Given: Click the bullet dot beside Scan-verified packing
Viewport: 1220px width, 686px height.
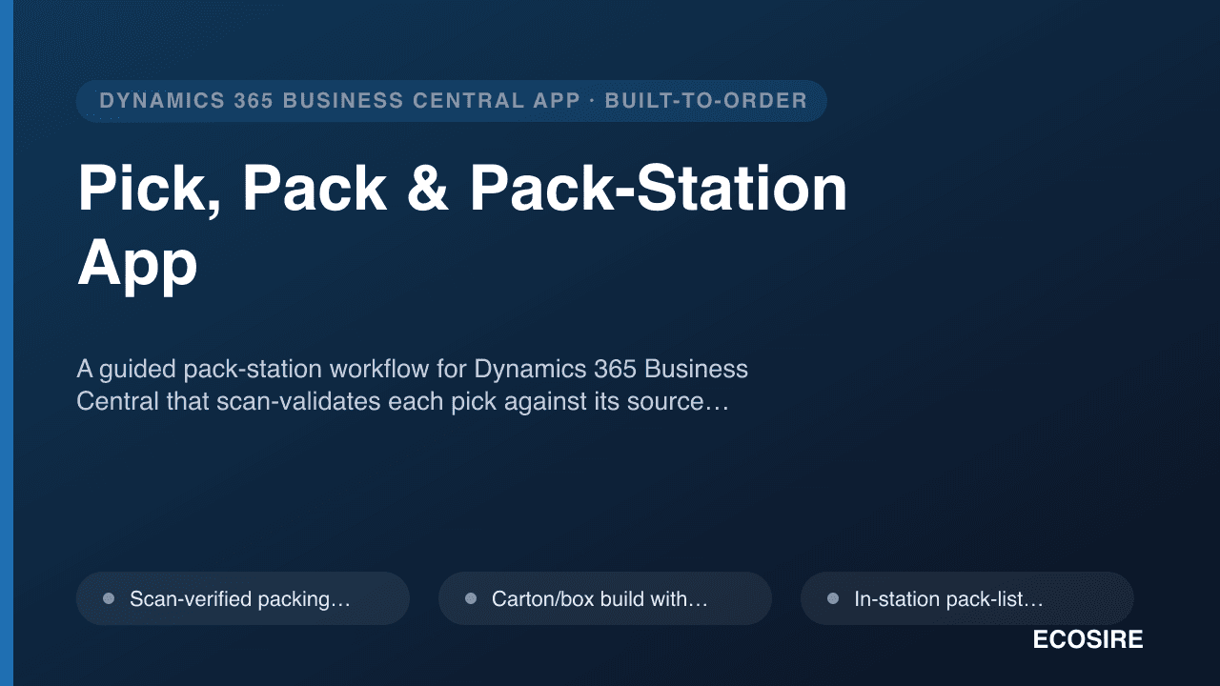Looking at the screenshot, I should (x=109, y=598).
